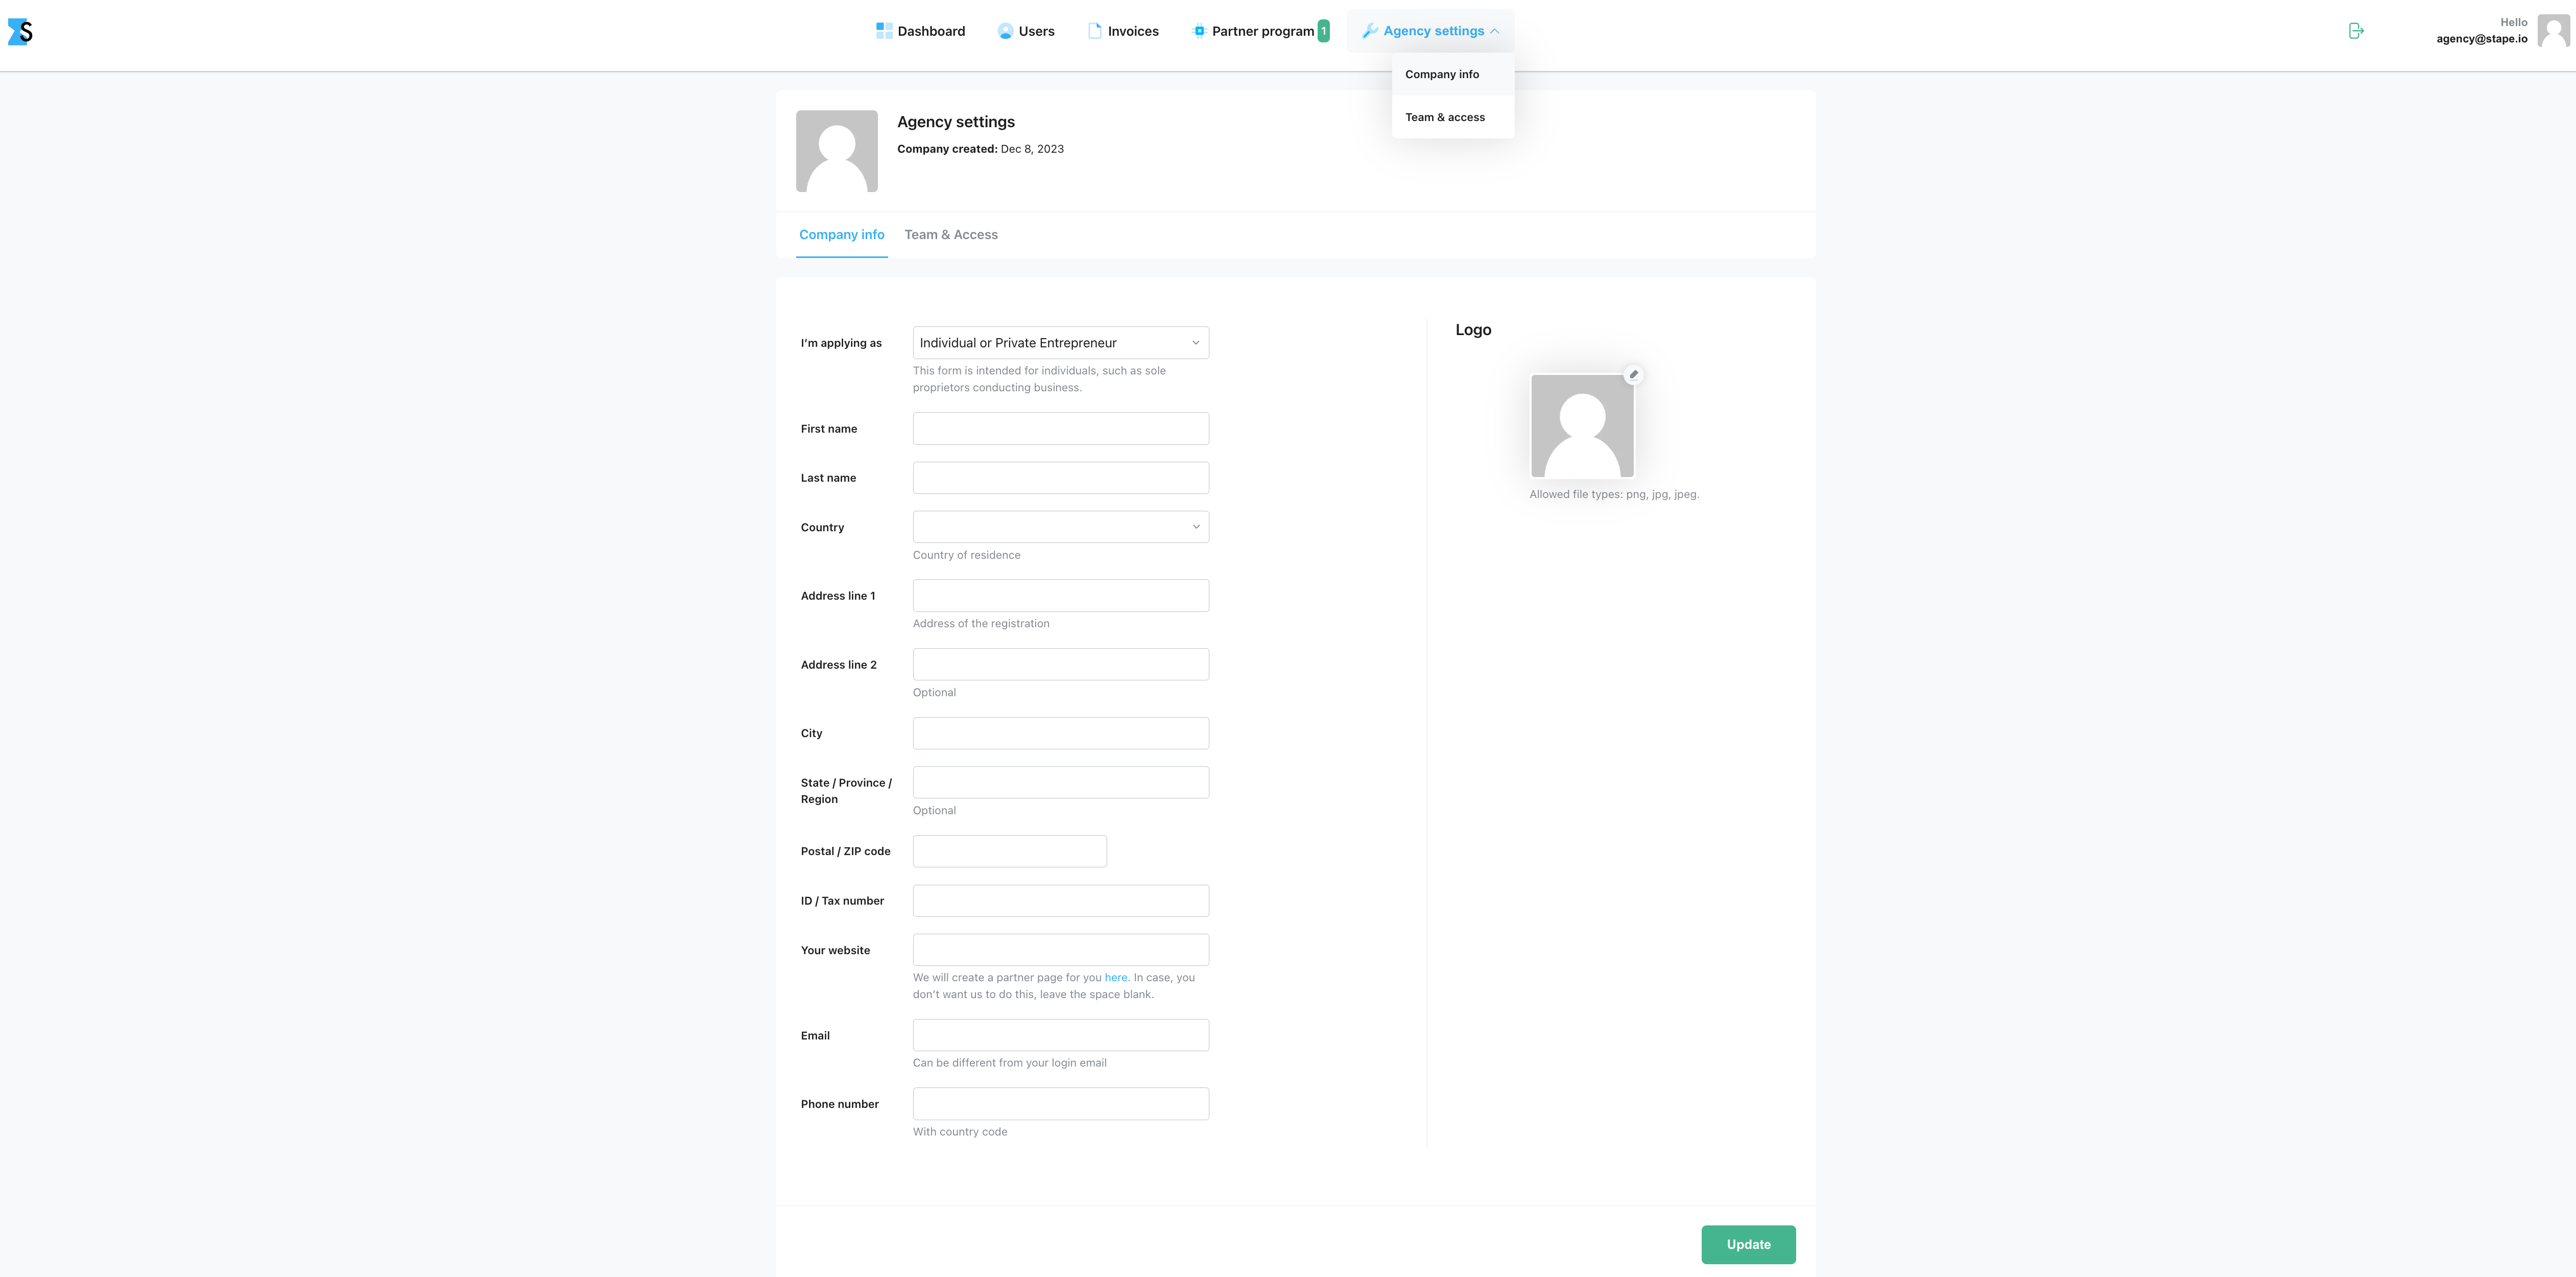Focus the Your website field

coord(1060,950)
